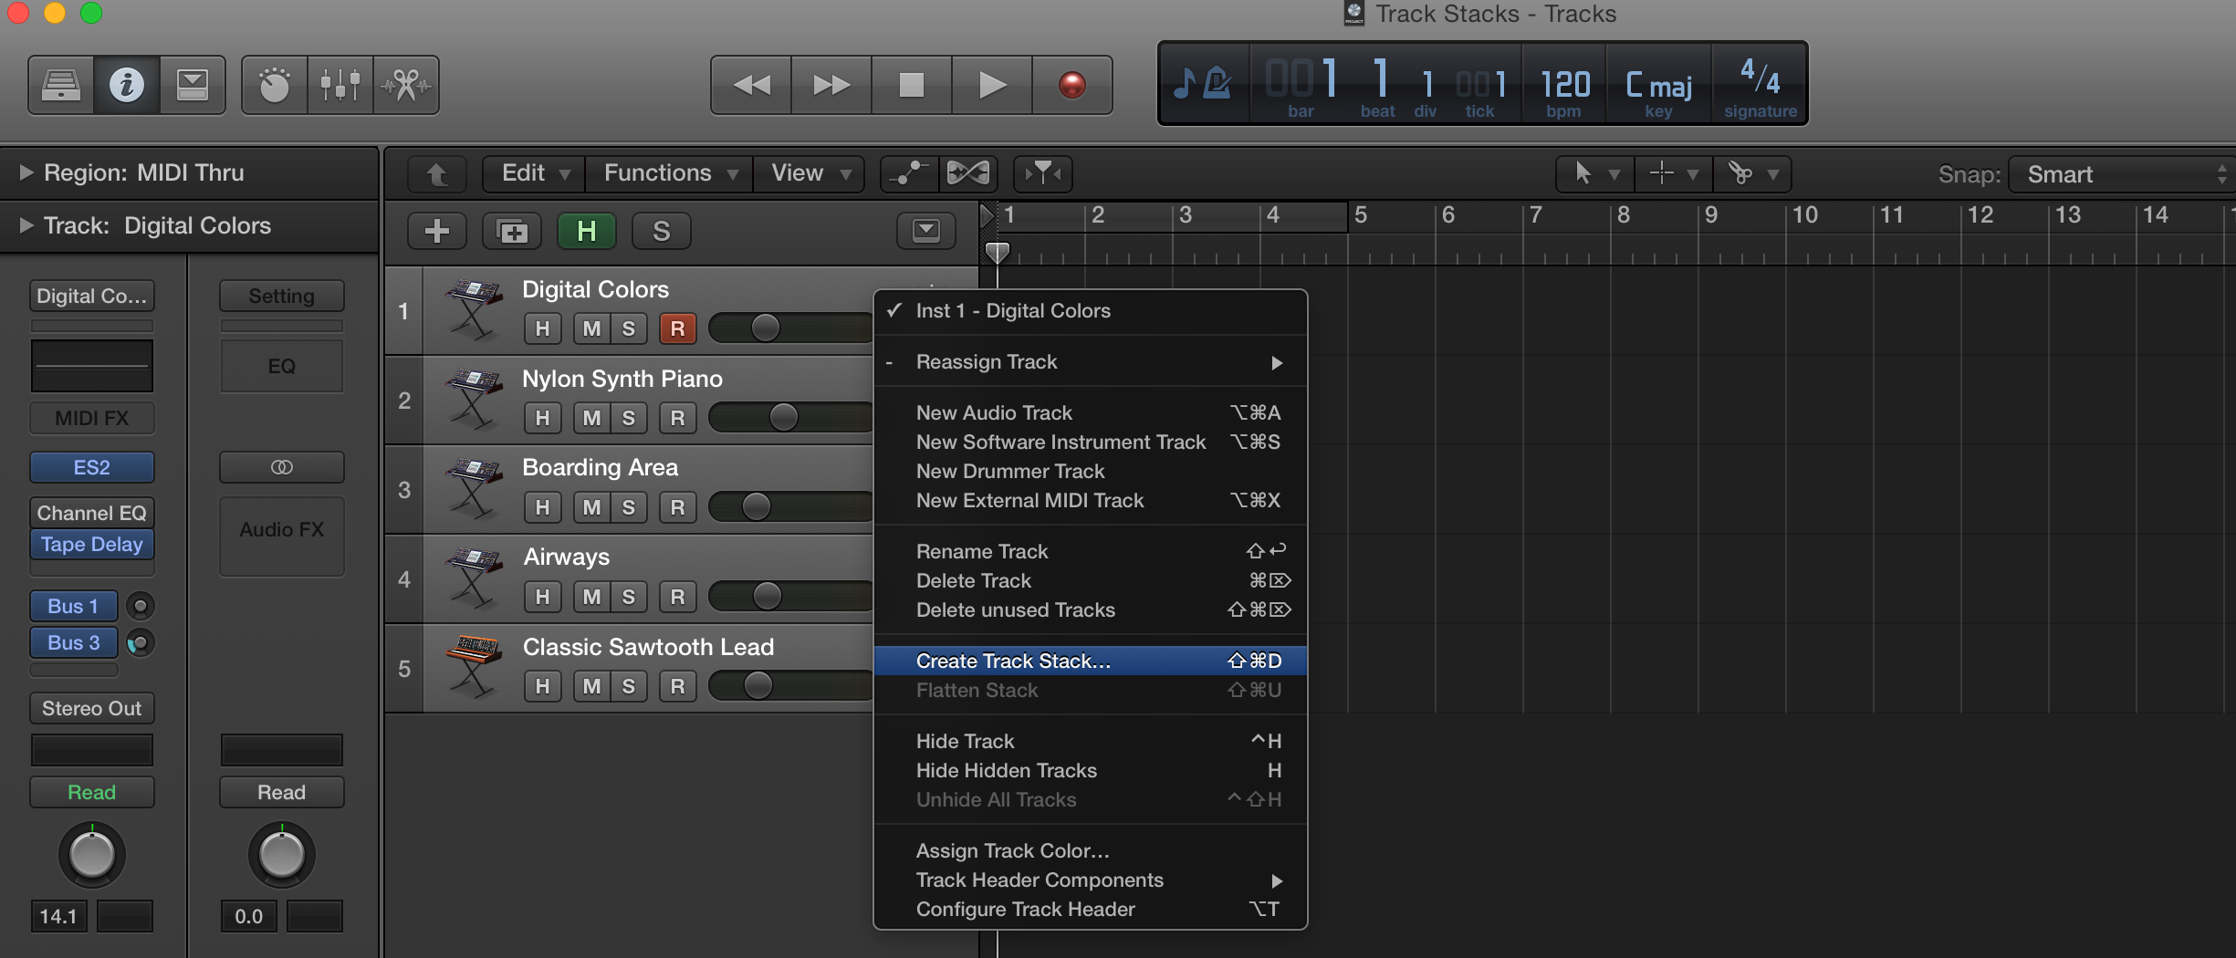Select Rename Track in the context menu
Screen dimensions: 2236x958
point(982,551)
